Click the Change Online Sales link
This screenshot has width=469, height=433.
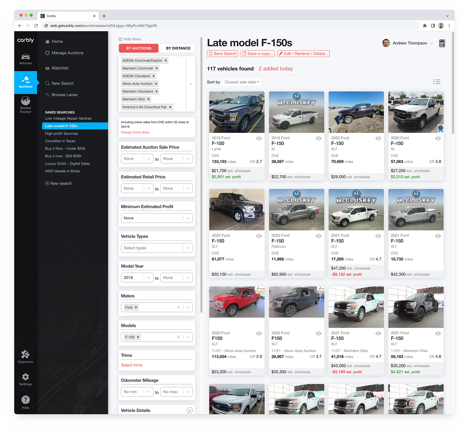pyautogui.click(x=135, y=132)
